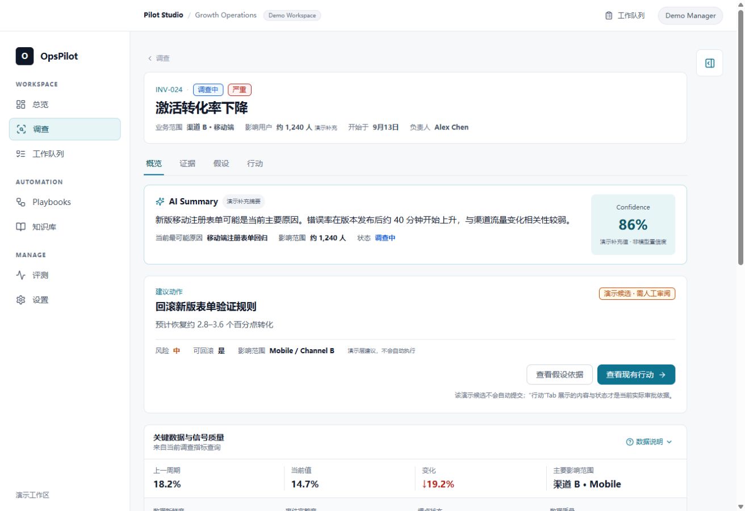Go back via the 调查 chevron

pos(150,58)
